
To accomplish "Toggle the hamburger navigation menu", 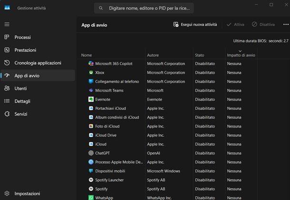I will (x=7, y=24).
